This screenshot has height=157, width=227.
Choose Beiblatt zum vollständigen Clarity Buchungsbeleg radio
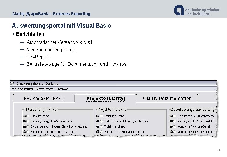point(28,126)
